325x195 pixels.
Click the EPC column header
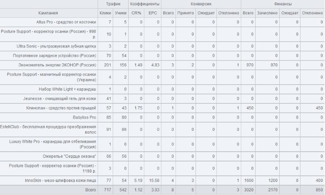pyautogui.click(x=153, y=13)
